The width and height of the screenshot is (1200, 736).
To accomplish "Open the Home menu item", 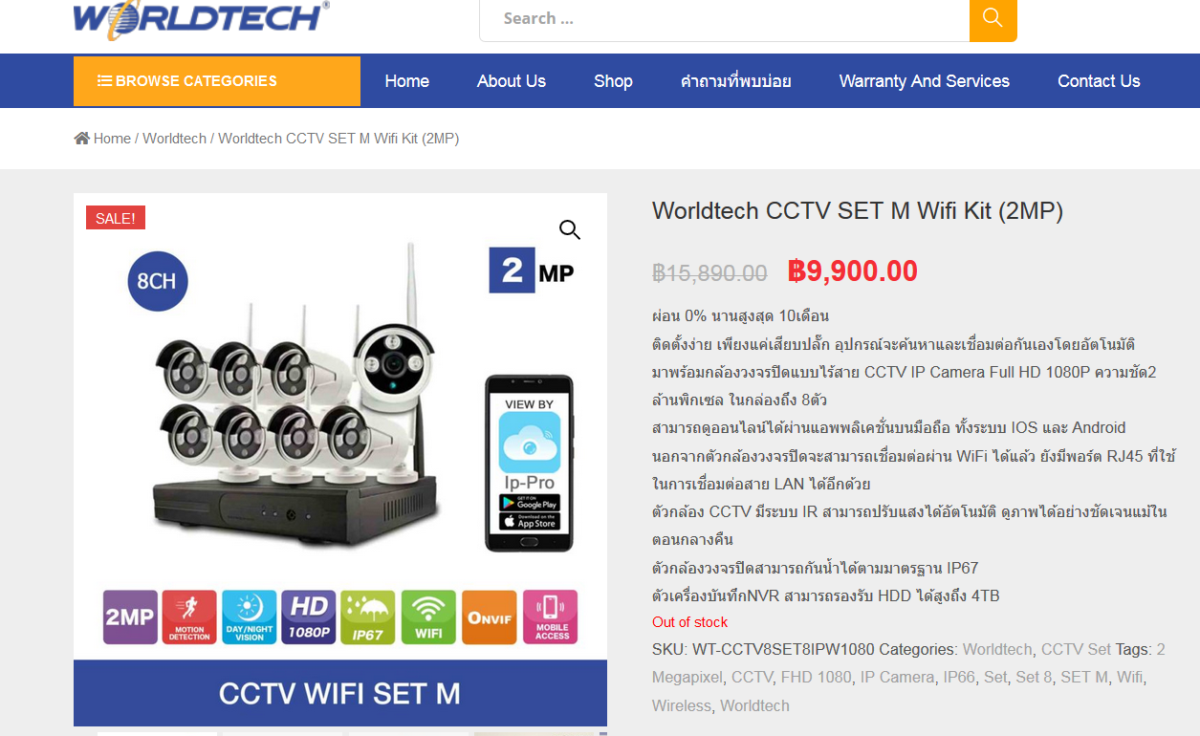I will pos(407,81).
